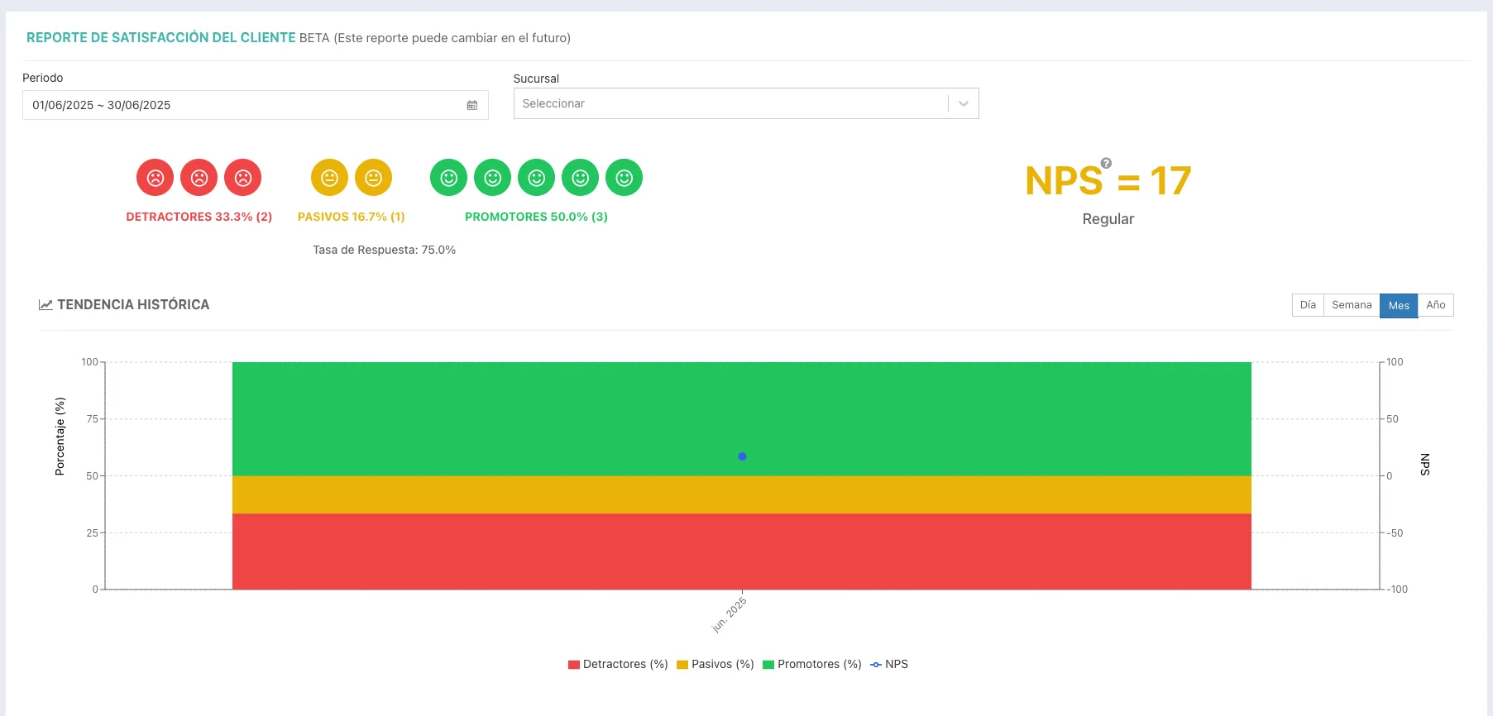Screen dimensions: 1493x716
Task: Click the trend chart icon beside Tendencia Histórica
Action: (x=45, y=305)
